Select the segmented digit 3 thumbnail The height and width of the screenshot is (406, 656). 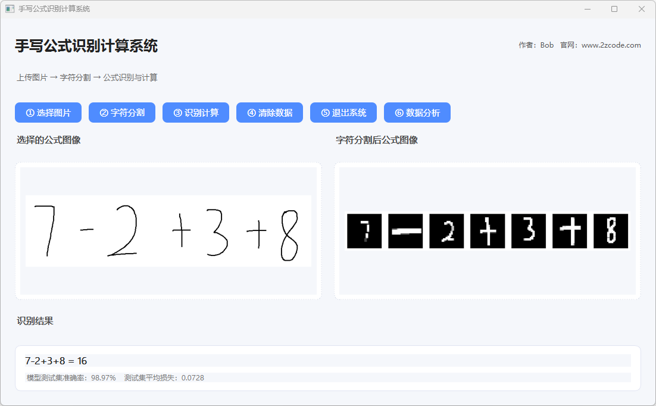(529, 231)
